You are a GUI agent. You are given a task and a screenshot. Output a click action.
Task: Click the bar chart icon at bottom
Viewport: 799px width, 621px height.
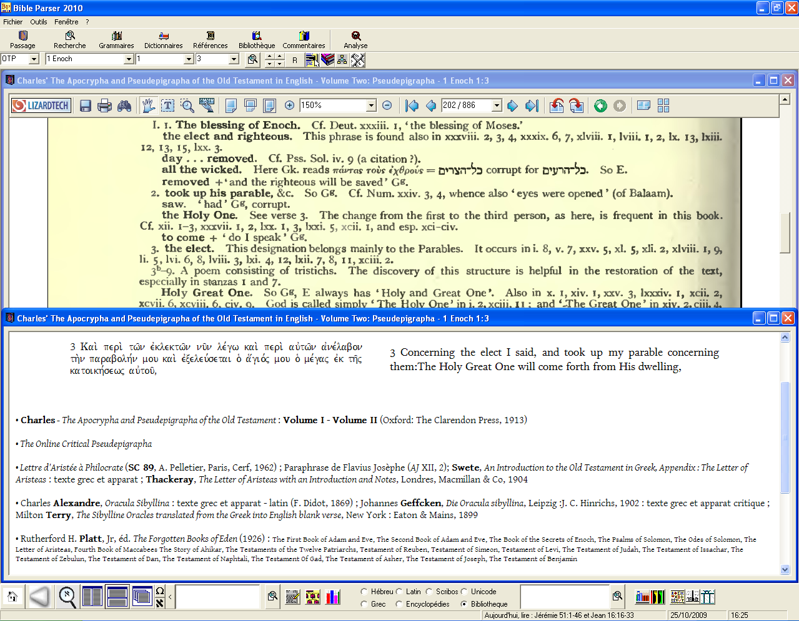(x=334, y=597)
